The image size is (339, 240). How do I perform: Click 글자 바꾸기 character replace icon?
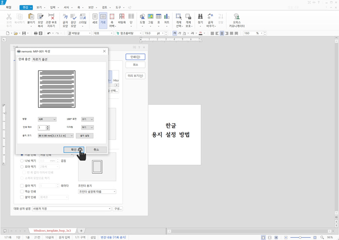(210, 16)
